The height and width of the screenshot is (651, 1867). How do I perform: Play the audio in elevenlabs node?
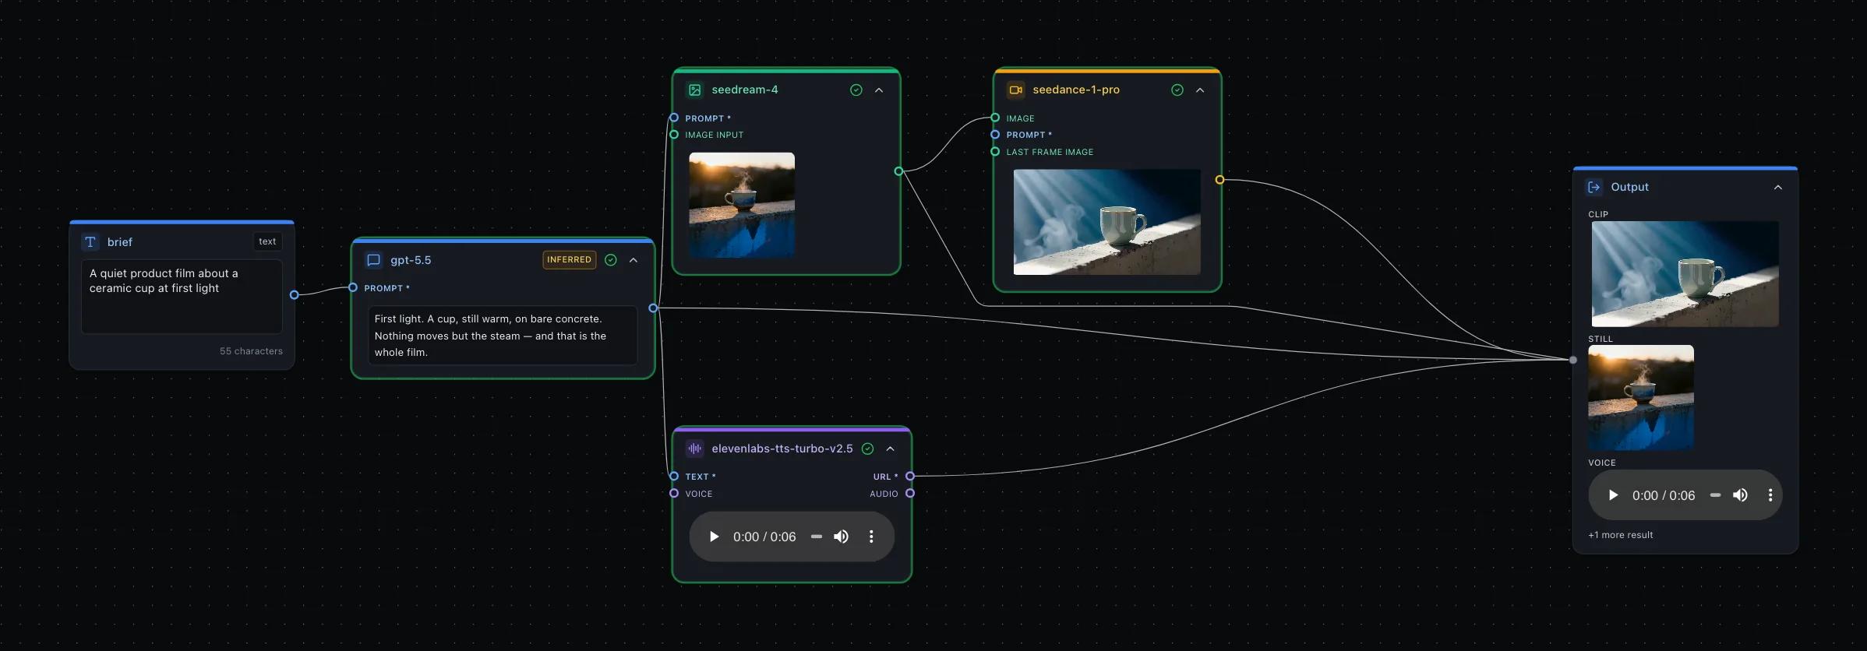pyautogui.click(x=714, y=537)
